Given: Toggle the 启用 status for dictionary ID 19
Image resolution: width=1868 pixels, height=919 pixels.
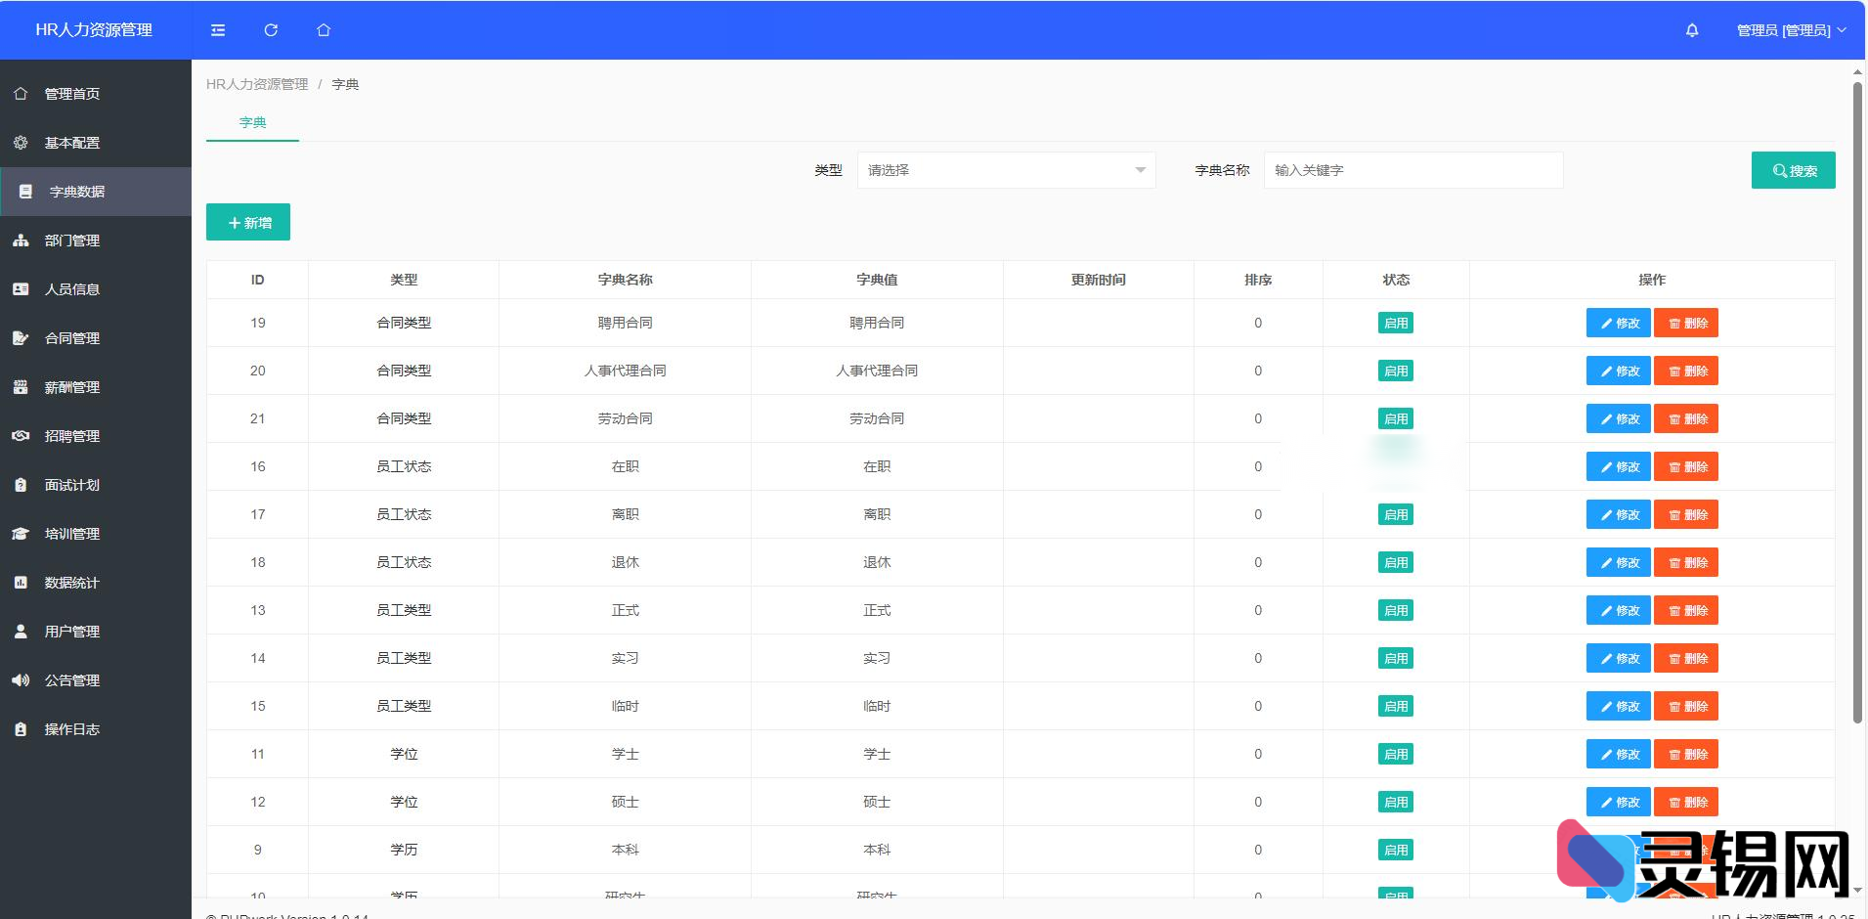Looking at the screenshot, I should tap(1396, 323).
